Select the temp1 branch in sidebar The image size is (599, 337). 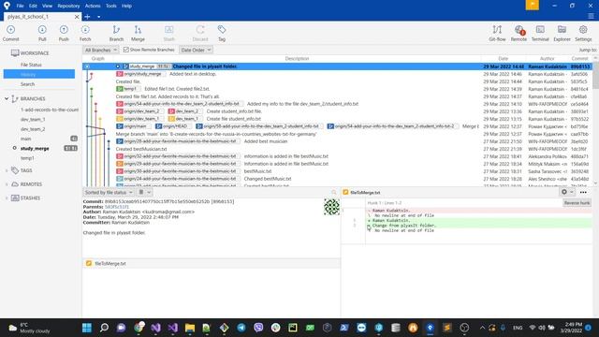point(27,158)
